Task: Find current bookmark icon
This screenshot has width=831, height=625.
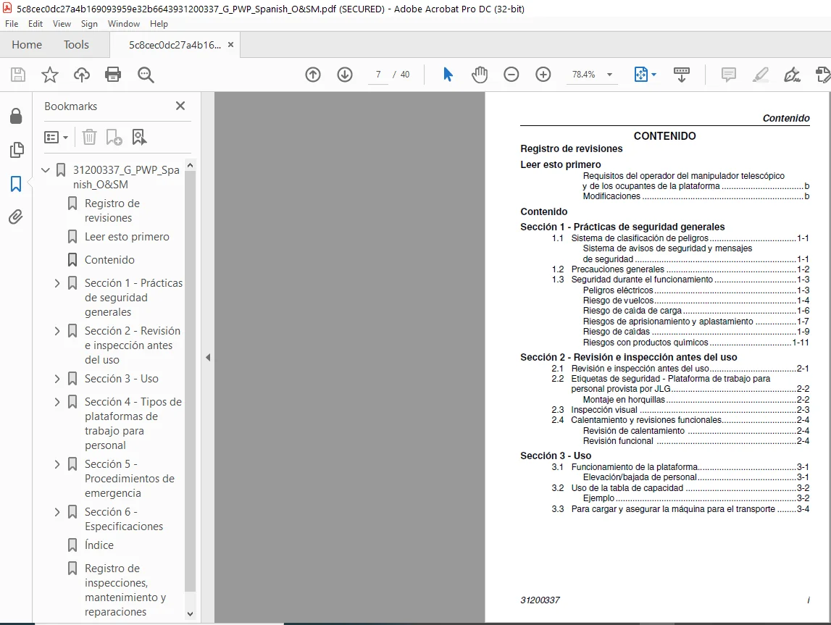Action: 139,137
